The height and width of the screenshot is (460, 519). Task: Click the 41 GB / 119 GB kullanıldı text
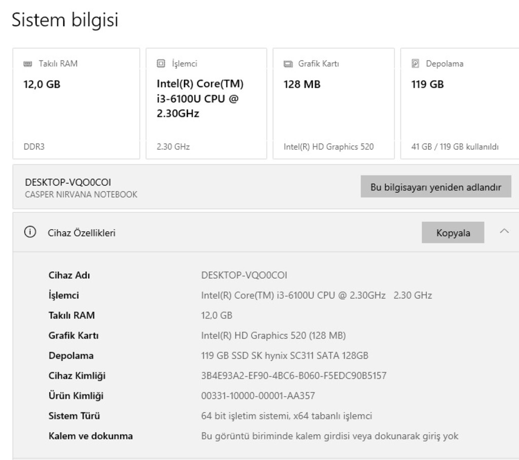455,147
